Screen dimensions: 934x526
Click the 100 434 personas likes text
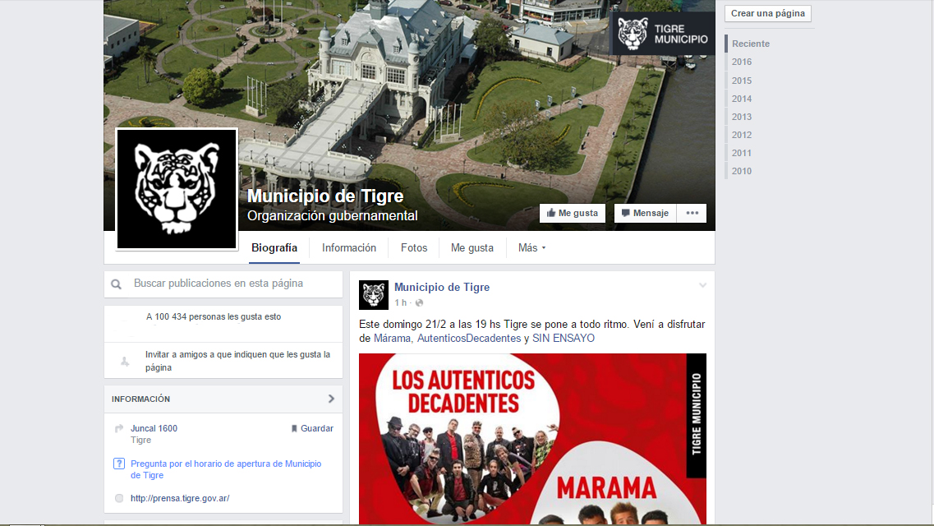coord(214,317)
